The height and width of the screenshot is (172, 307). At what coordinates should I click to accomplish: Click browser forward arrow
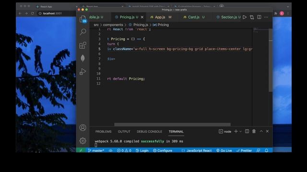click(x=26, y=13)
